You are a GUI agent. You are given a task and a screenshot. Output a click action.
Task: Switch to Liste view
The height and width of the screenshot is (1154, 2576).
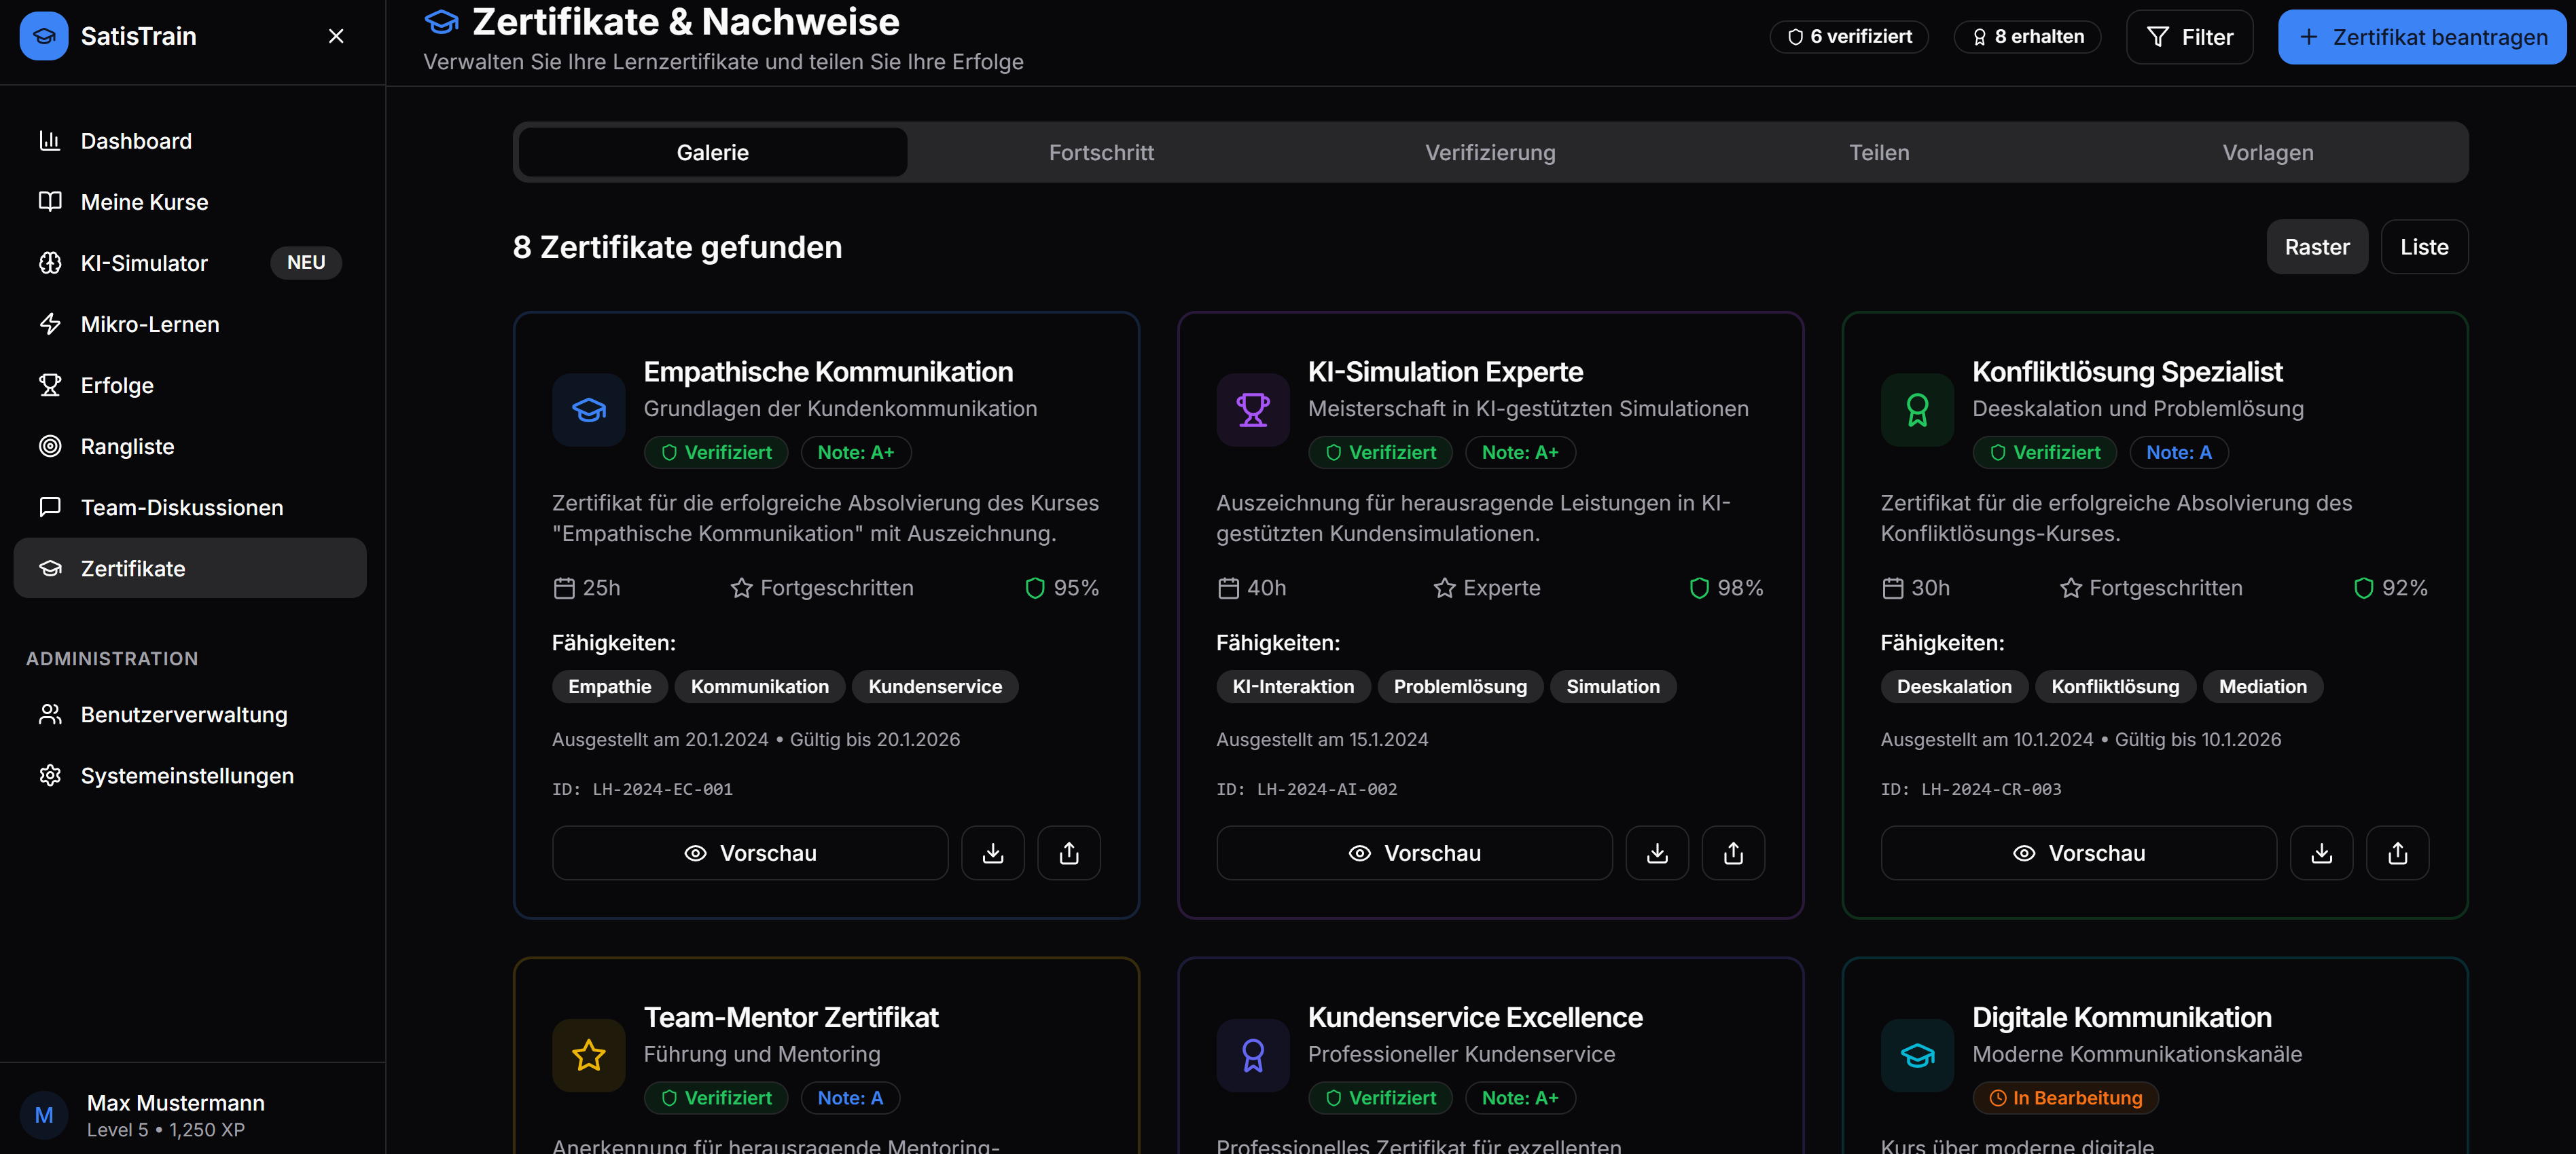point(2424,247)
